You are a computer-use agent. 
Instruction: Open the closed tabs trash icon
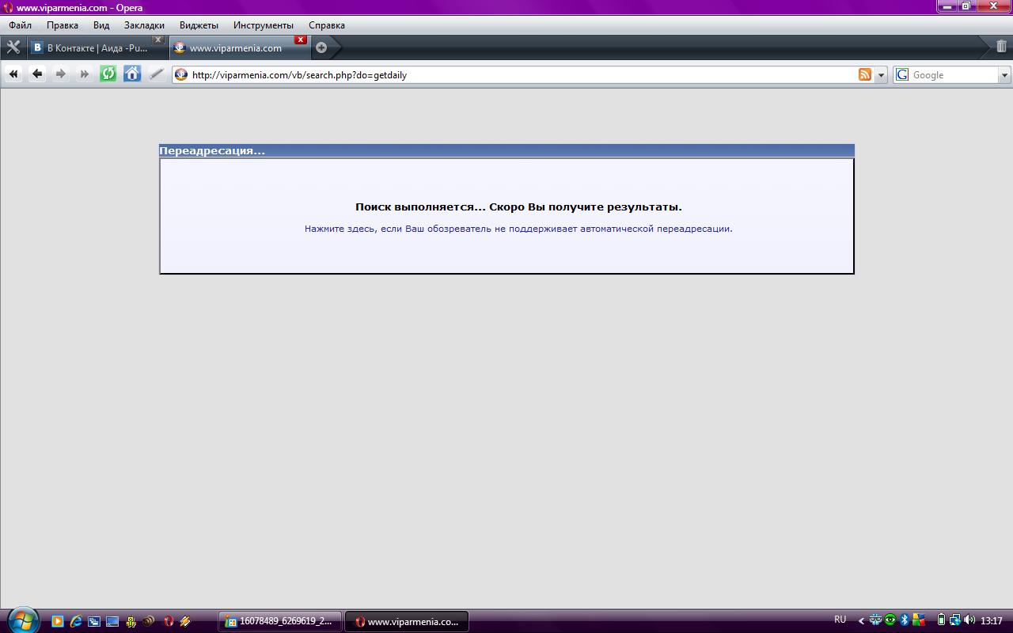(x=1001, y=47)
